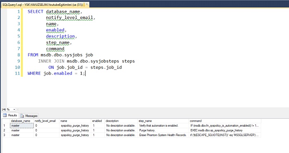Select the description column header
Screen dimensions: 289x153
tap(121, 121)
